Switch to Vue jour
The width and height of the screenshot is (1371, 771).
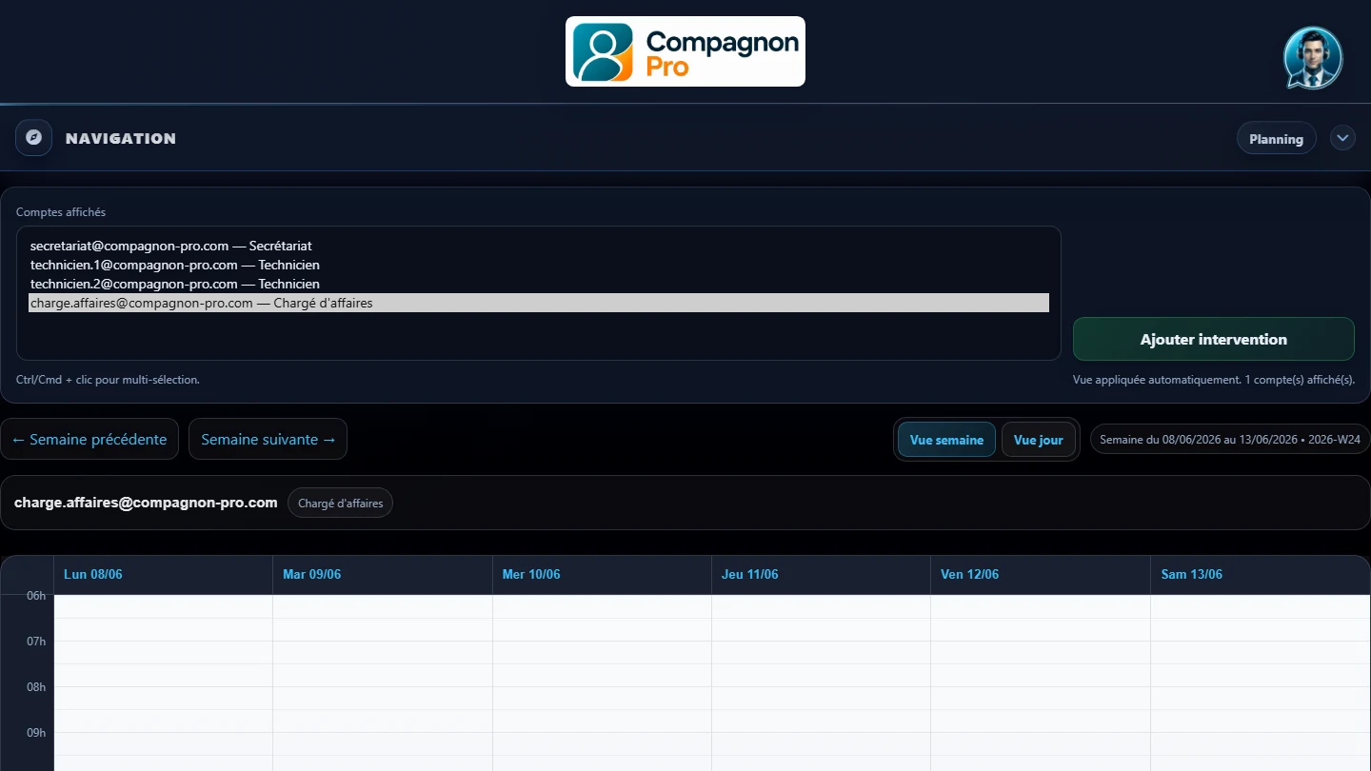pos(1038,440)
